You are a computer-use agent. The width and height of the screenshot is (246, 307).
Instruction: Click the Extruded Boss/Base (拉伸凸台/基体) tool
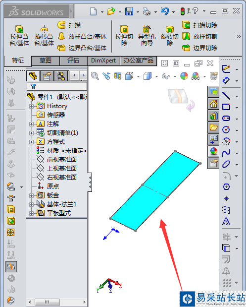19,35
